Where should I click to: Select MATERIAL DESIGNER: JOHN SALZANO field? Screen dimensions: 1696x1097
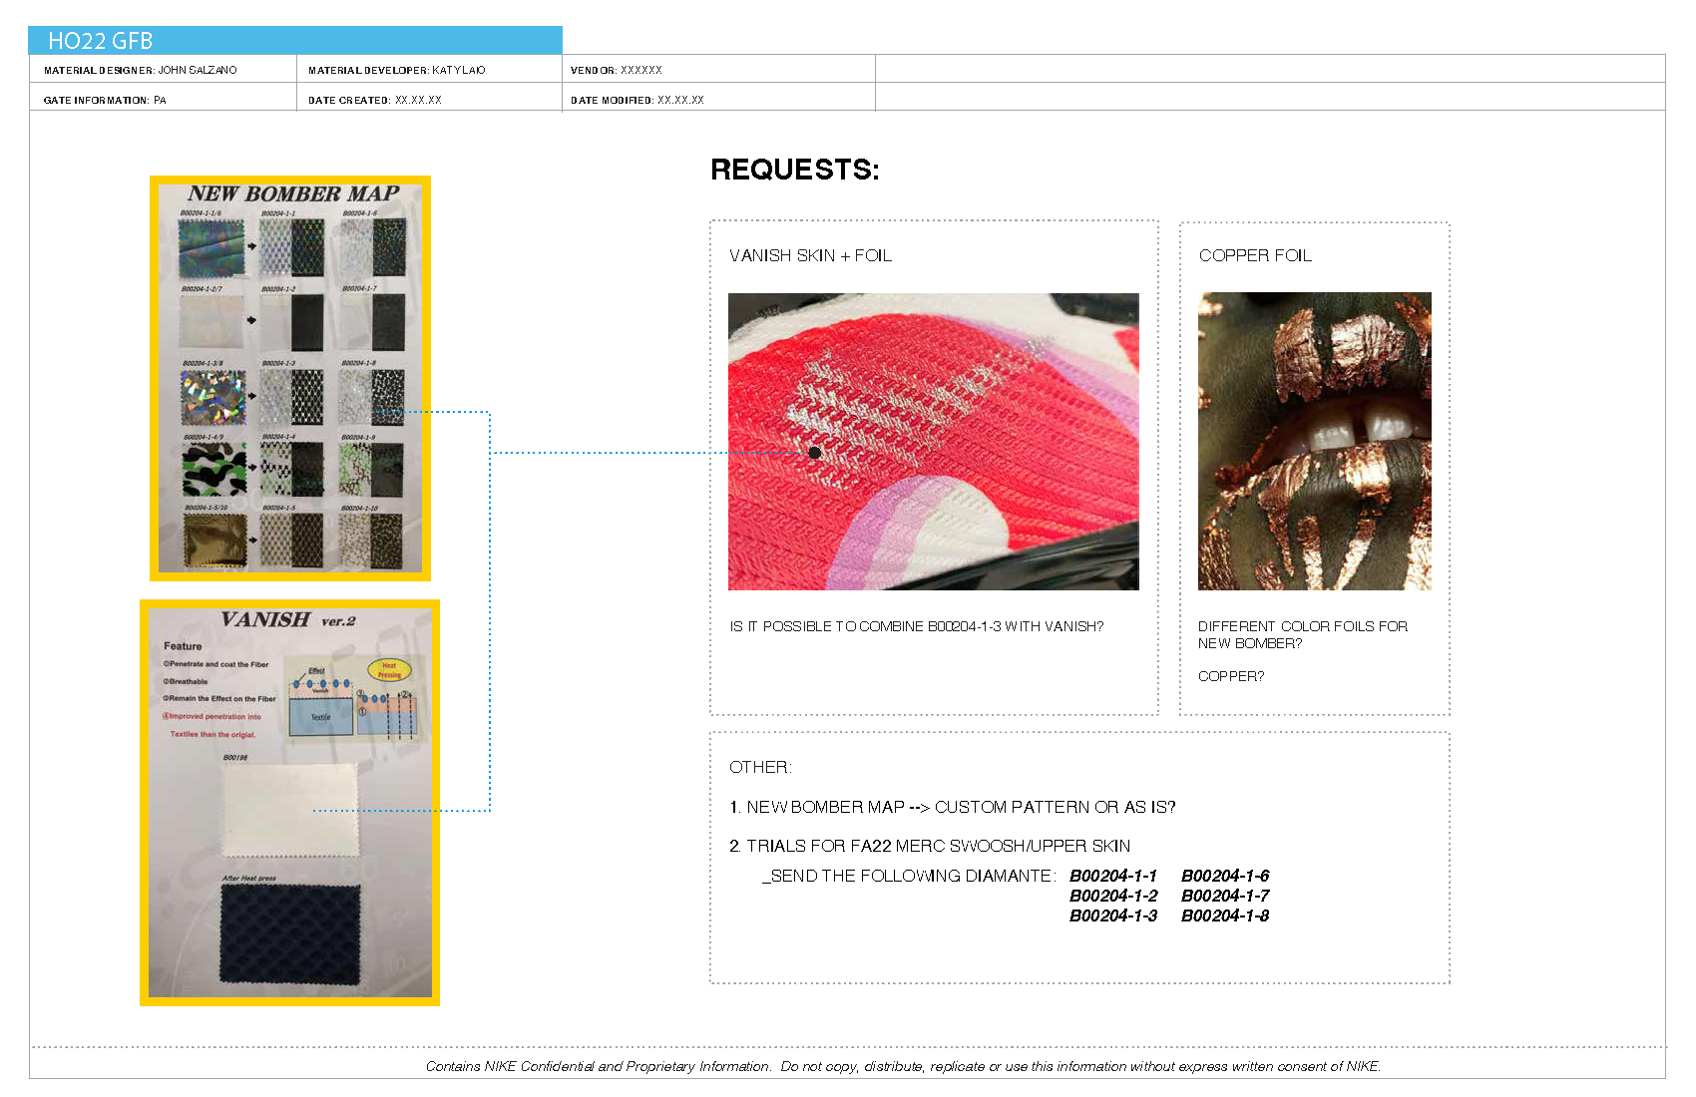[x=141, y=70]
